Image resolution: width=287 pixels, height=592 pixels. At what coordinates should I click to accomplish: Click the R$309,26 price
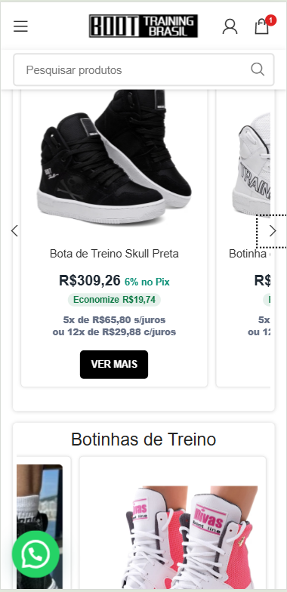pyautogui.click(x=89, y=281)
